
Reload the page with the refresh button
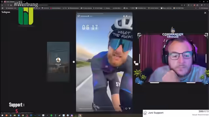pyautogui.click(x=8, y=5)
